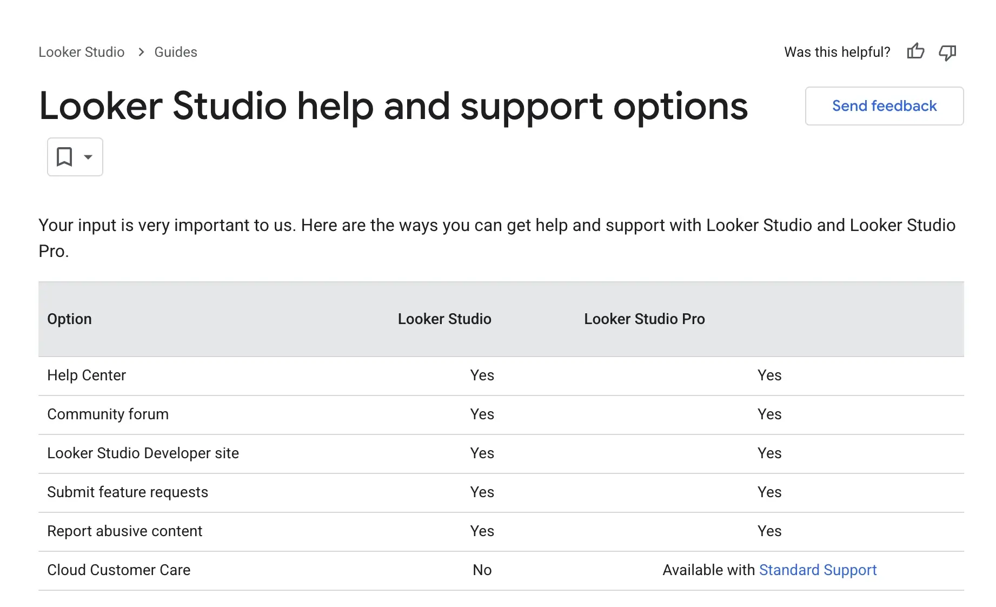This screenshot has width=996, height=607.
Task: Click the intro paragraph about your input
Action: (x=497, y=238)
